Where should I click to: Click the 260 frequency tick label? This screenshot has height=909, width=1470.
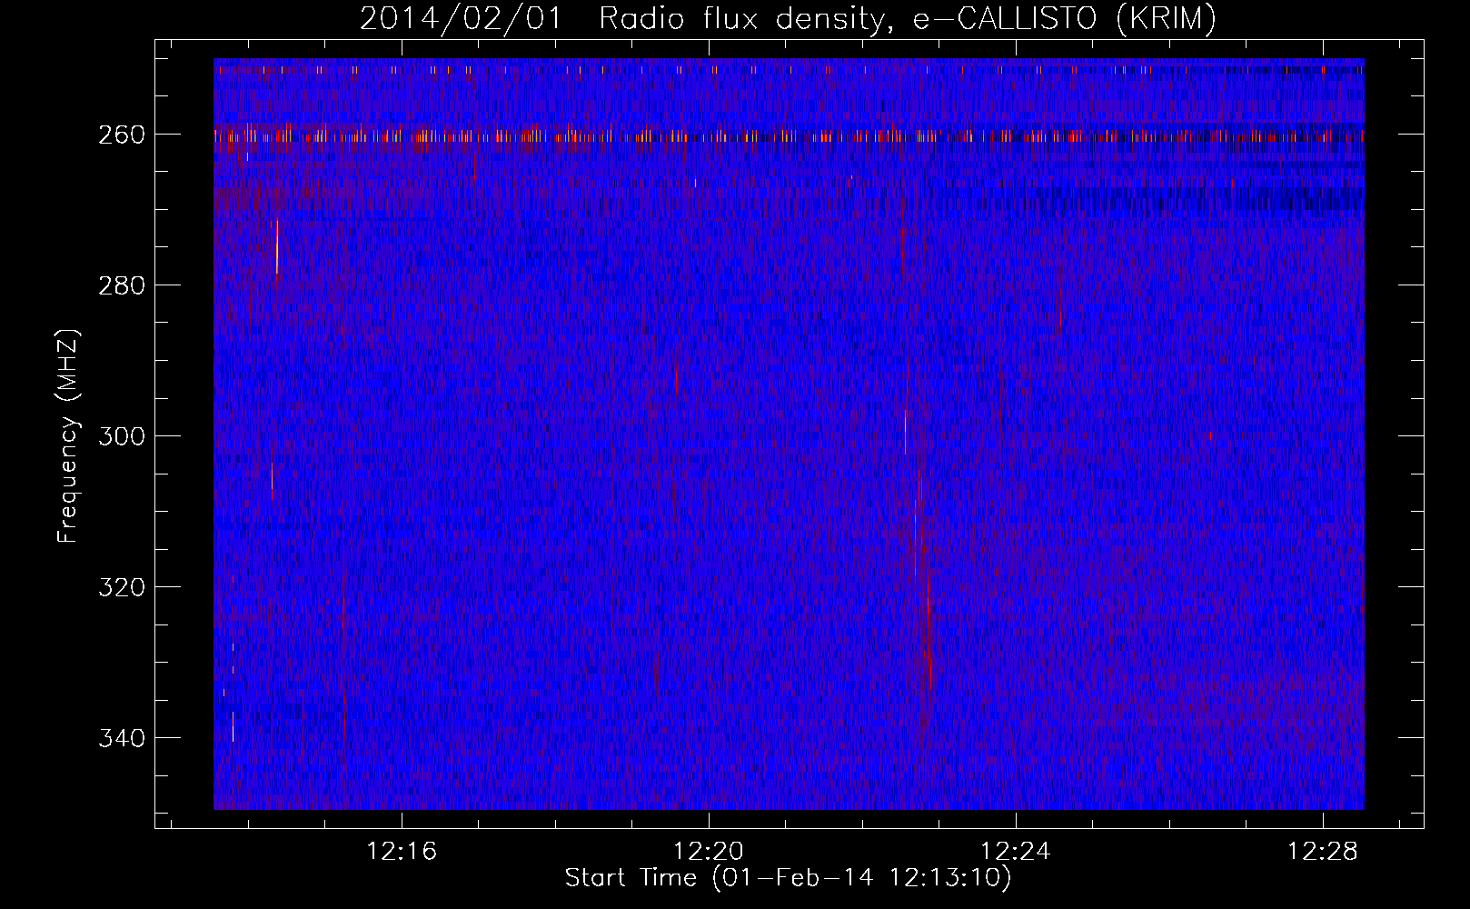(122, 135)
